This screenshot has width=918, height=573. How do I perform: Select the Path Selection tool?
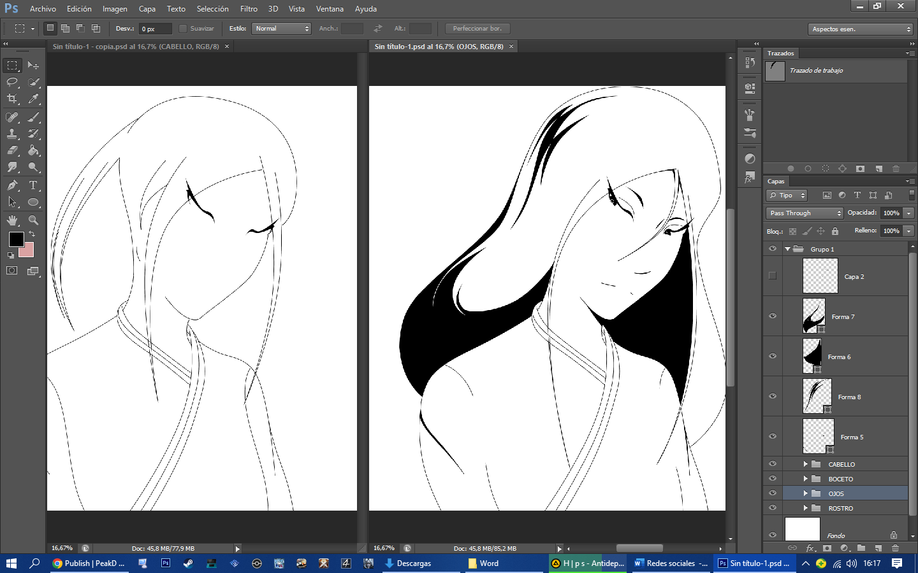coord(12,202)
